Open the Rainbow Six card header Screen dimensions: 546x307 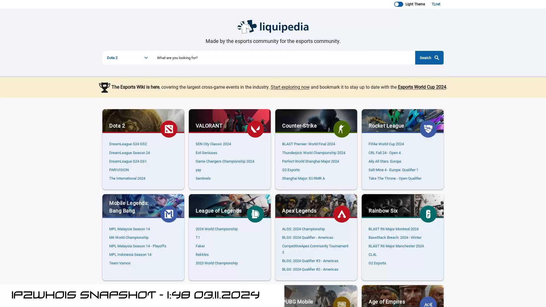402,206
